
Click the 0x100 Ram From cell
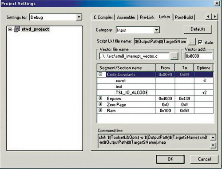tap(165, 110)
